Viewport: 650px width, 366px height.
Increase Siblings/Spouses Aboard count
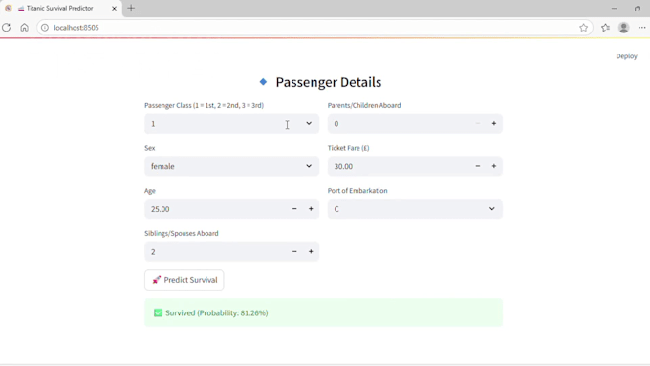pos(311,251)
